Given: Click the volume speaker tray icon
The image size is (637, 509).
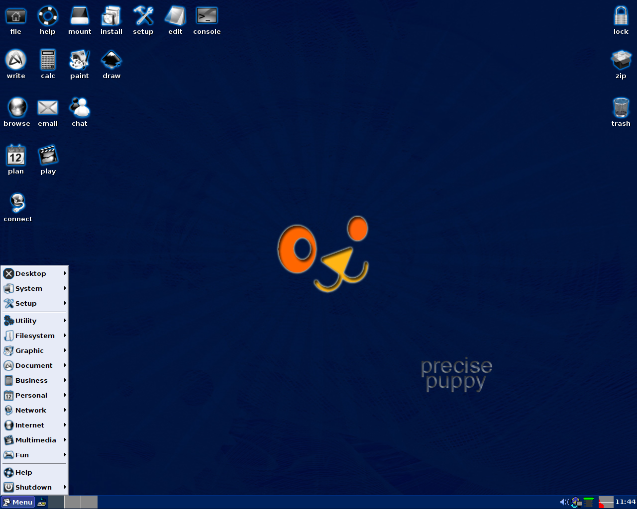Looking at the screenshot, I should tap(564, 502).
